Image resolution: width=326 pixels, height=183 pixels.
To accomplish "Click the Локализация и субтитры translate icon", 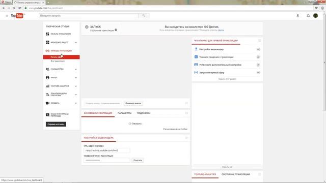I will tap(47, 95).
